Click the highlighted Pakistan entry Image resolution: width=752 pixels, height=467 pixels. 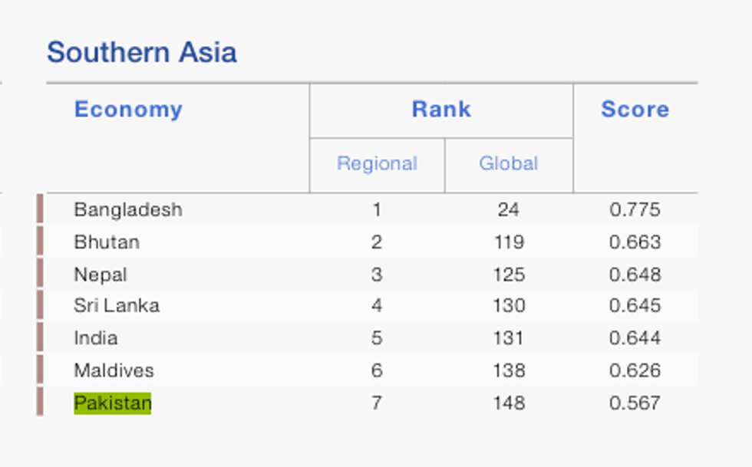click(113, 403)
